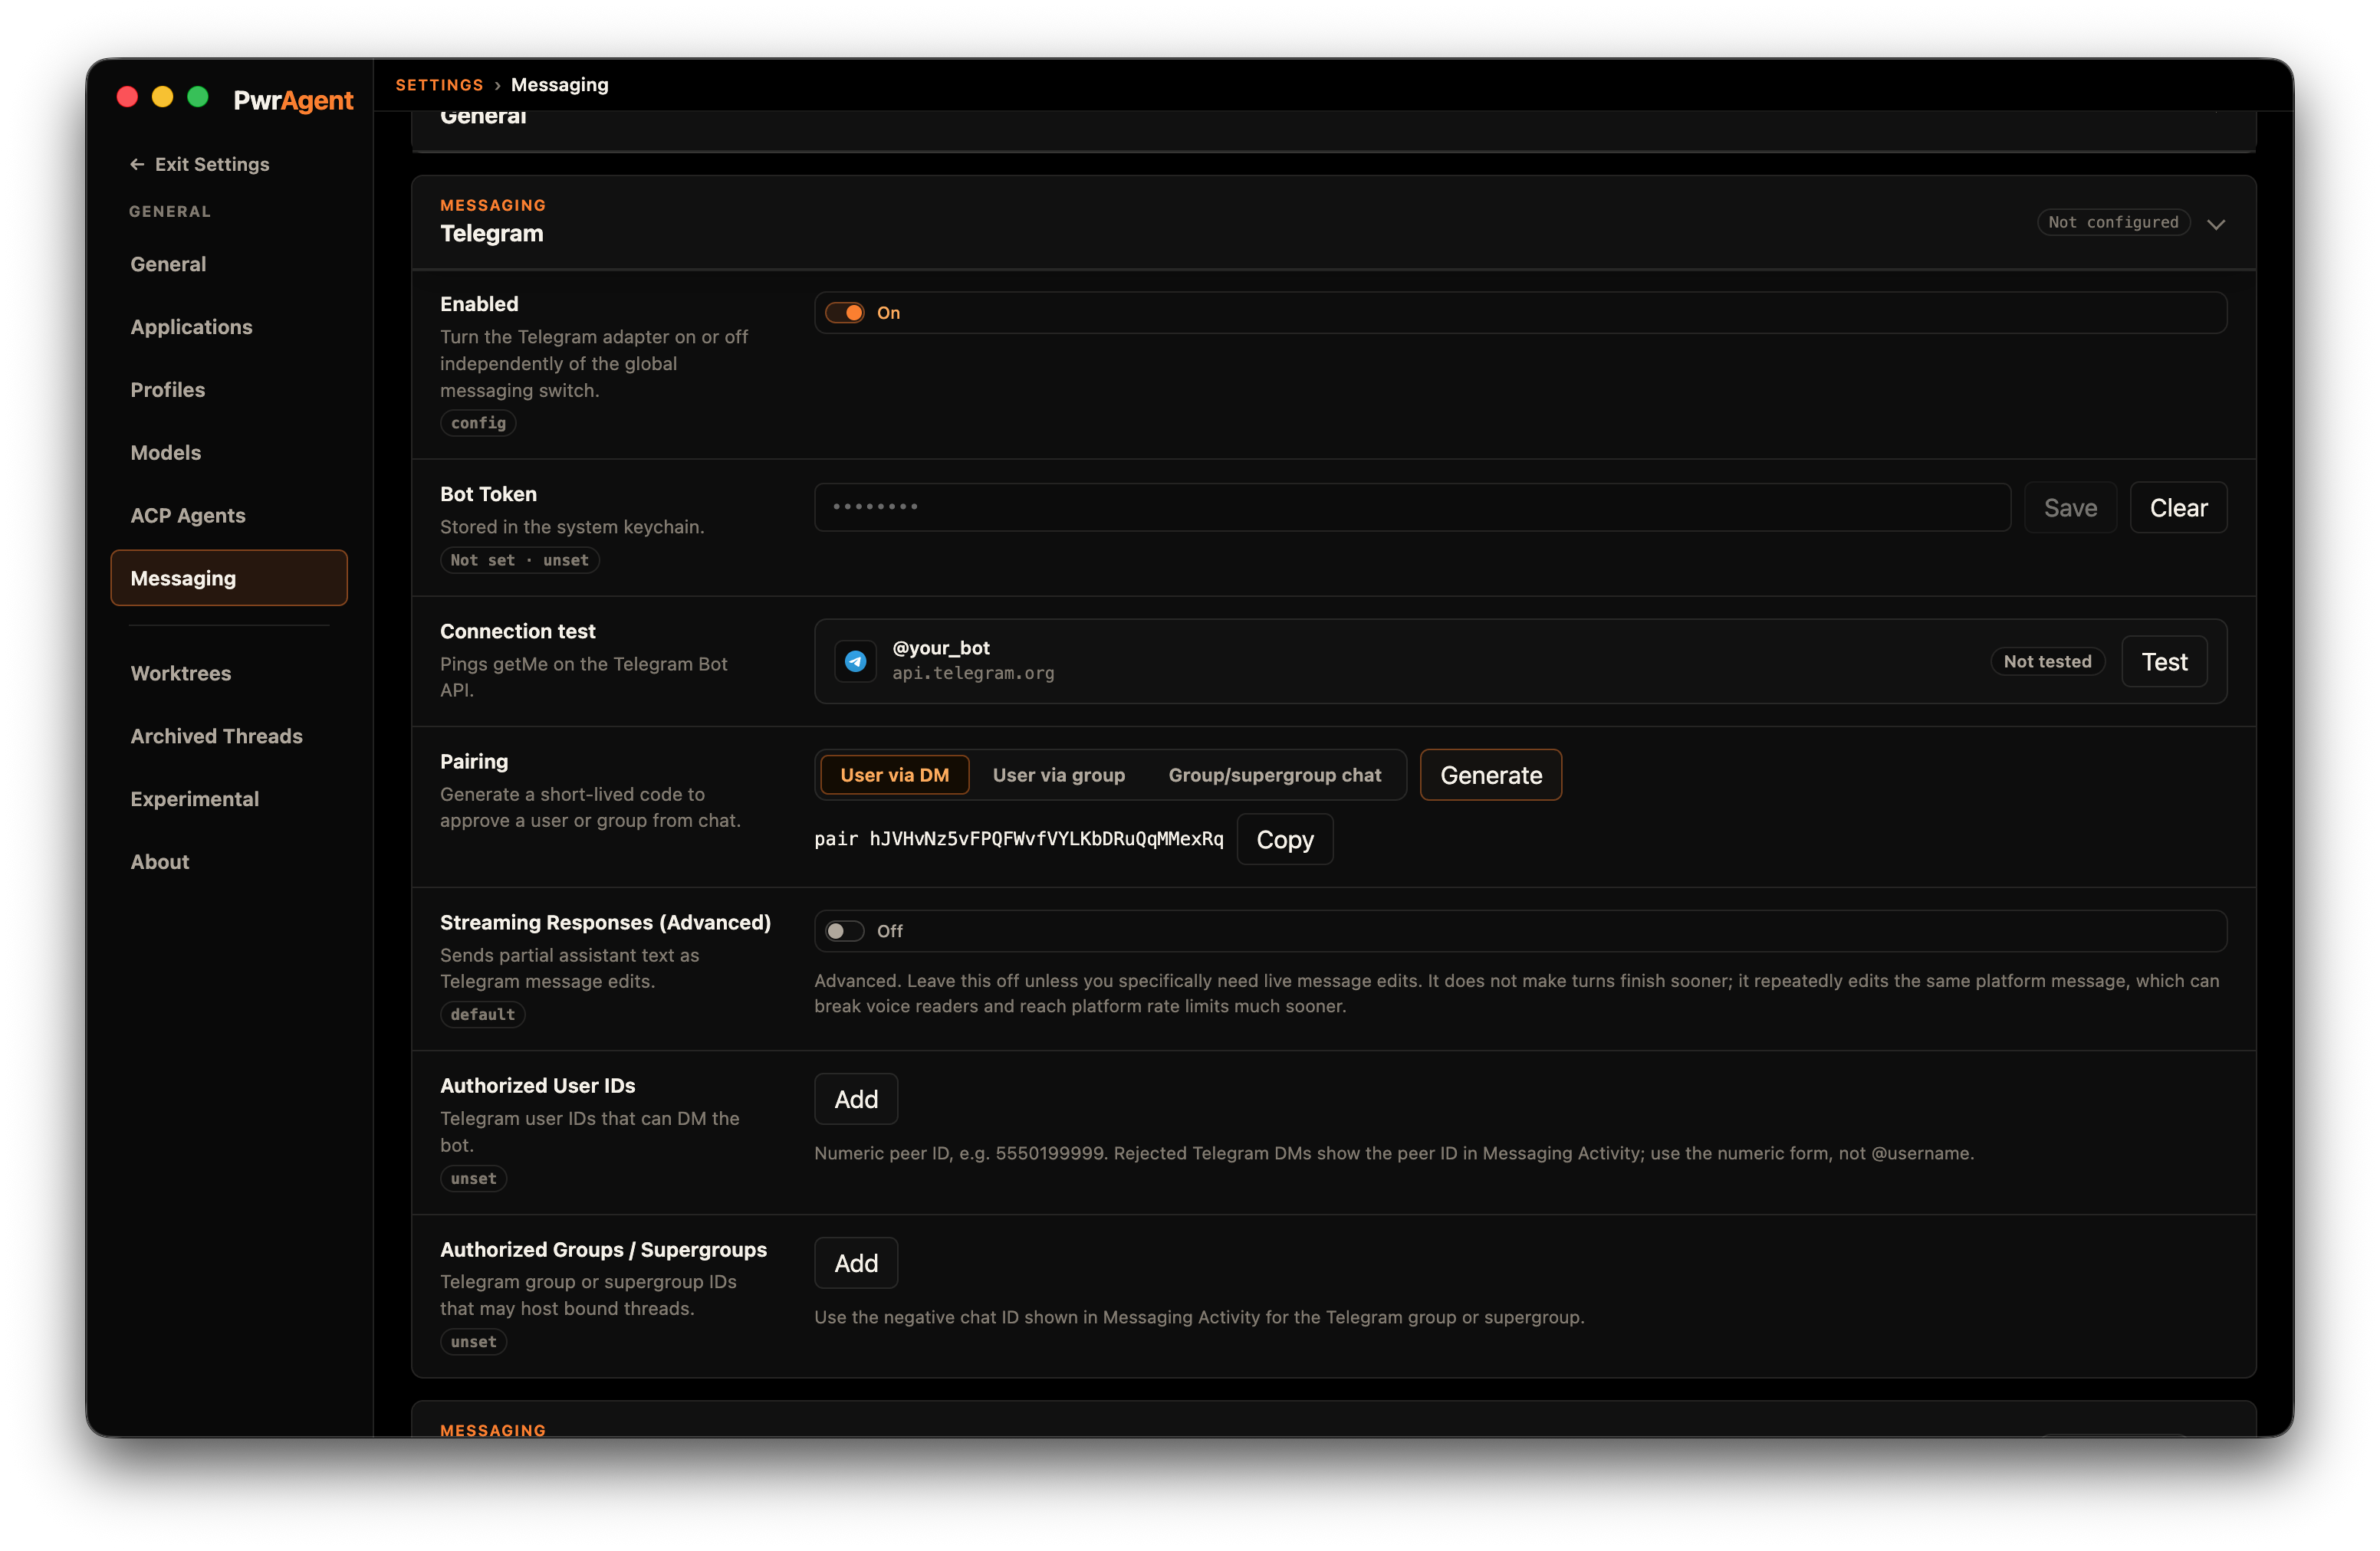Screen dimensions: 2380x1551
Task: Save the Bot Token
Action: [2070, 507]
